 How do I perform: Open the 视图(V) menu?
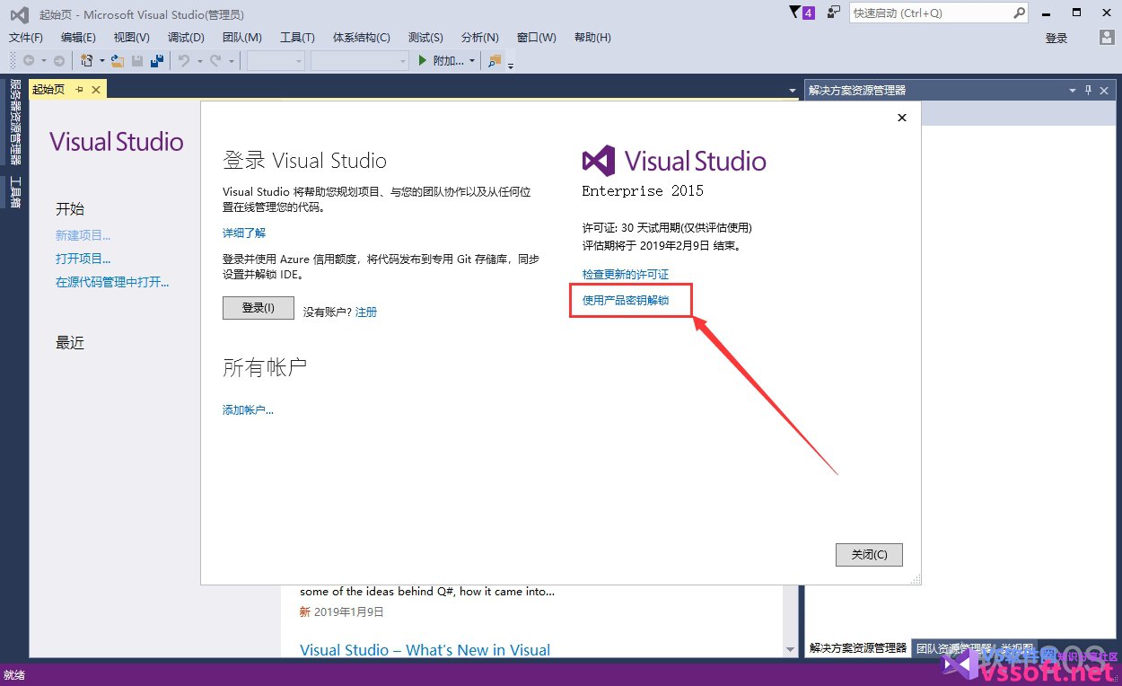click(x=132, y=38)
